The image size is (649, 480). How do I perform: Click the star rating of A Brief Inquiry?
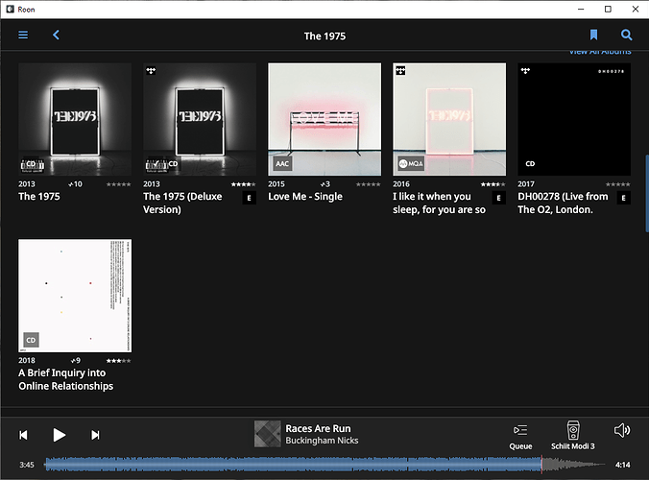coord(118,360)
